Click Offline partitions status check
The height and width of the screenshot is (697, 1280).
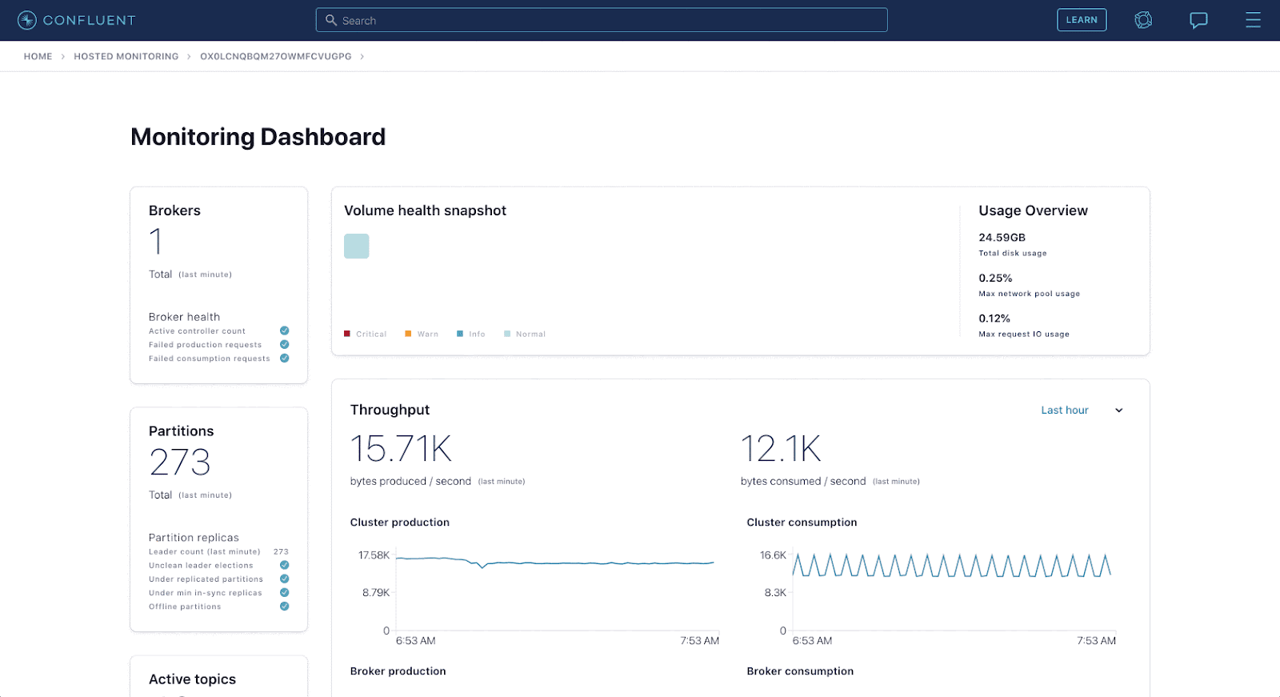pyautogui.click(x=284, y=607)
